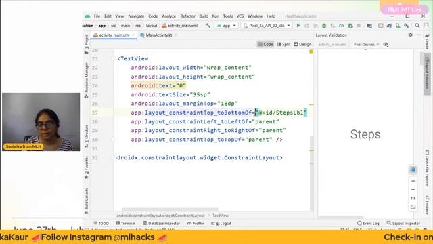Open the Layout Inspector

403,223
